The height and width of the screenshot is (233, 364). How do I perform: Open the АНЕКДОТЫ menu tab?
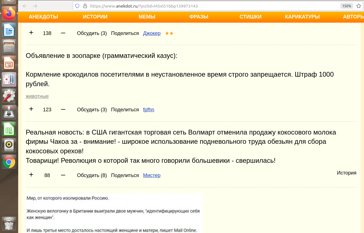43,17
